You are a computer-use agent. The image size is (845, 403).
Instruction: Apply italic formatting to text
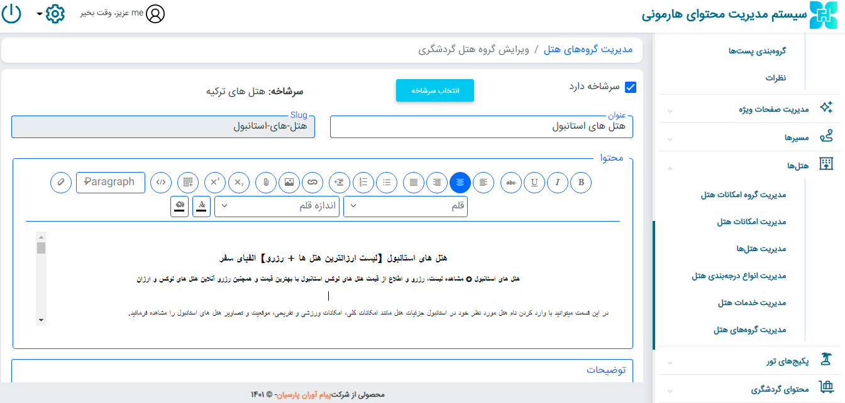[x=557, y=182]
